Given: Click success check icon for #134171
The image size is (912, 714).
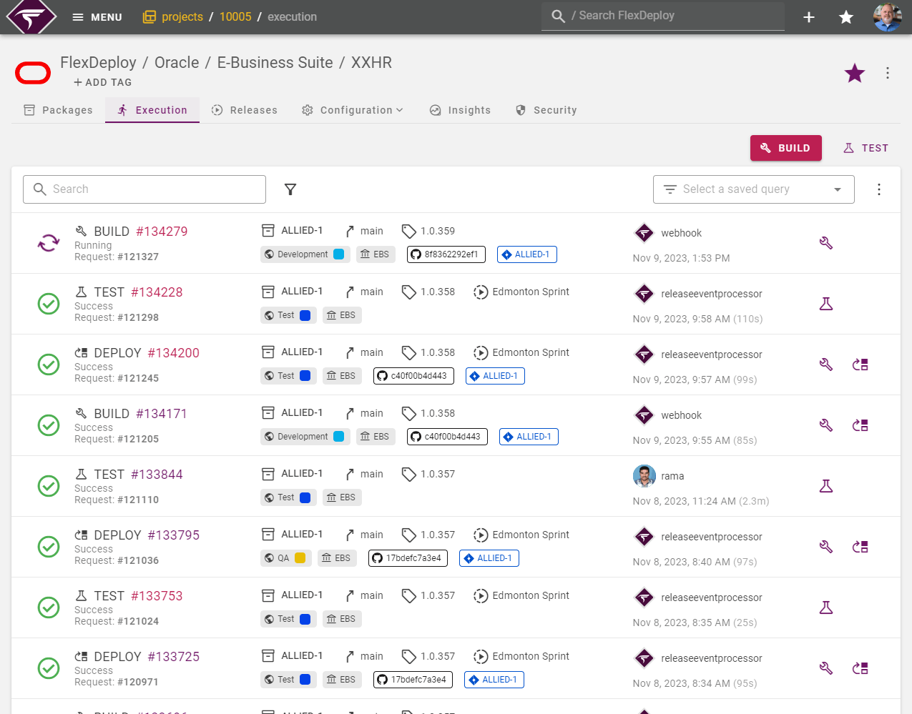Looking at the screenshot, I should click(x=49, y=425).
